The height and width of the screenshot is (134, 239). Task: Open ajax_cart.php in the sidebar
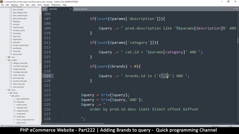point(18,10)
